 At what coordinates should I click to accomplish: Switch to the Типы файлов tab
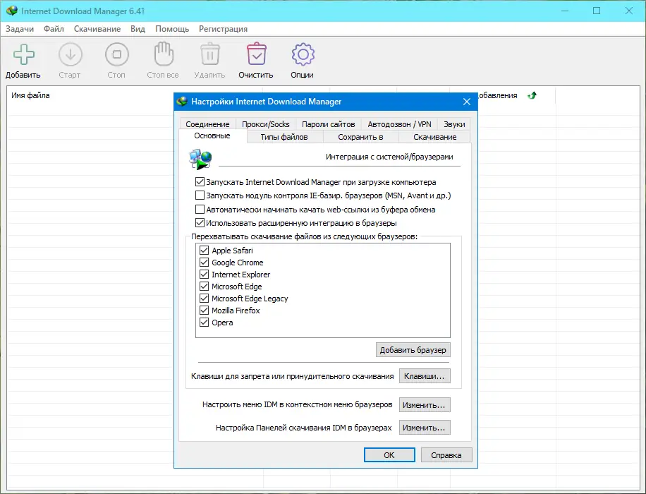284,137
